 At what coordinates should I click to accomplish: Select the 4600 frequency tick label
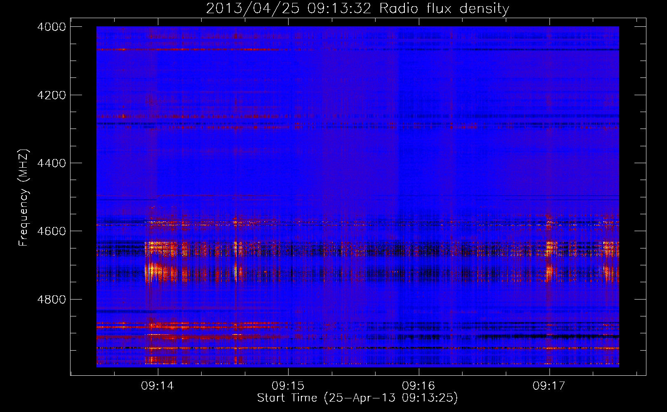click(52, 231)
